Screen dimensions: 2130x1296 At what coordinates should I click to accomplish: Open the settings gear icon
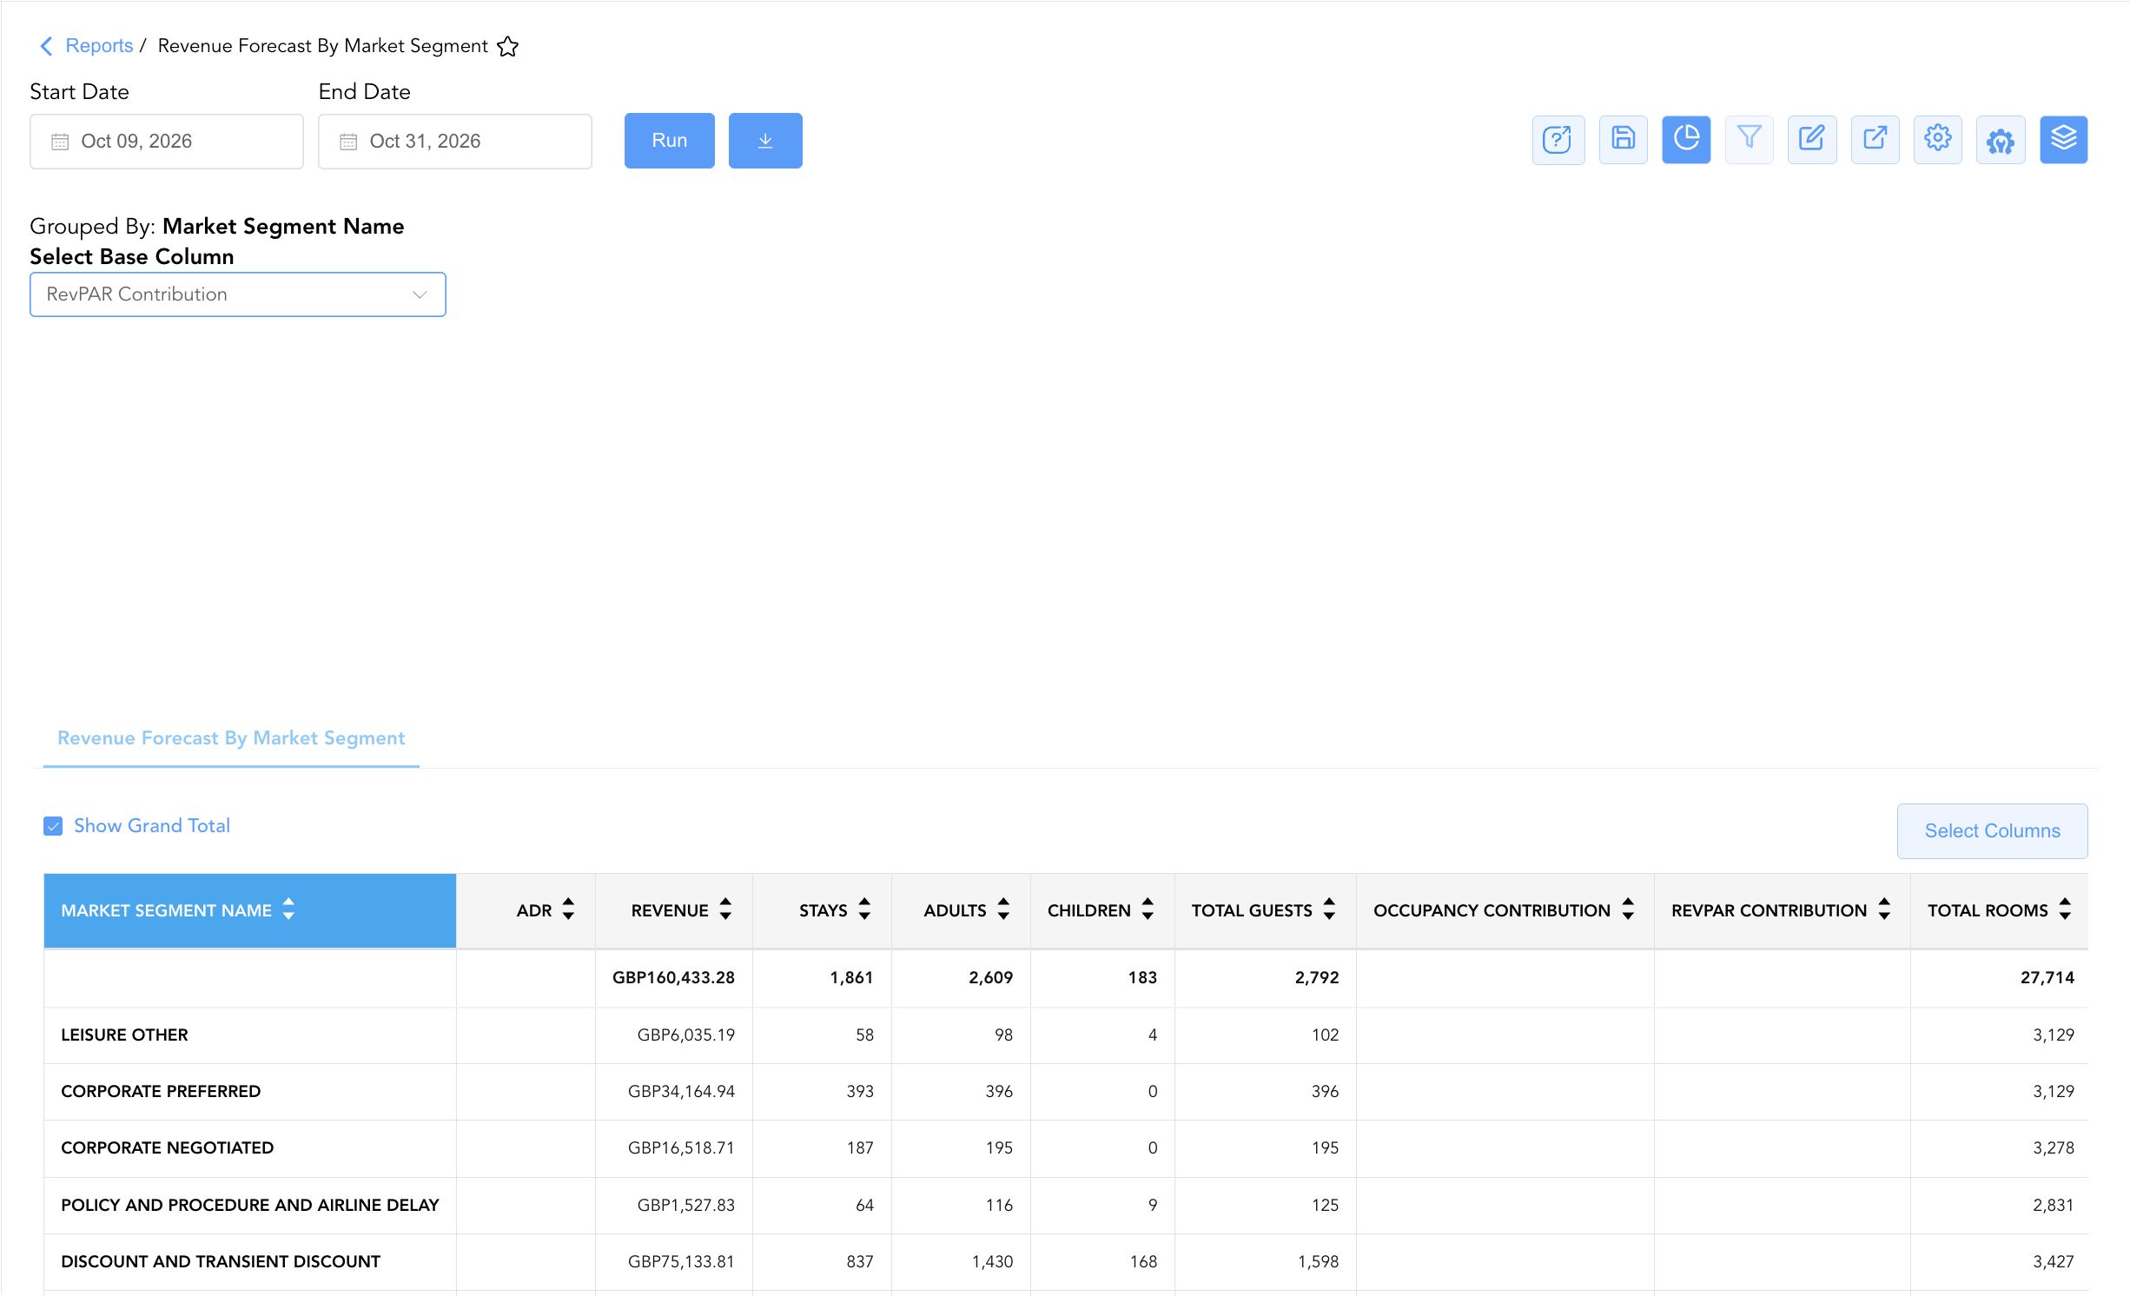click(1938, 140)
